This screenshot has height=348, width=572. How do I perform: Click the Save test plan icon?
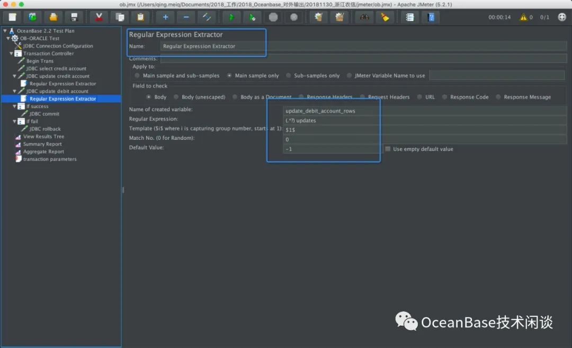(74, 17)
